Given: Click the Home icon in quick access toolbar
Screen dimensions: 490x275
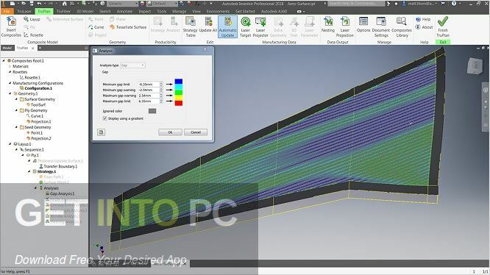Looking at the screenshot, I should coord(64,4).
